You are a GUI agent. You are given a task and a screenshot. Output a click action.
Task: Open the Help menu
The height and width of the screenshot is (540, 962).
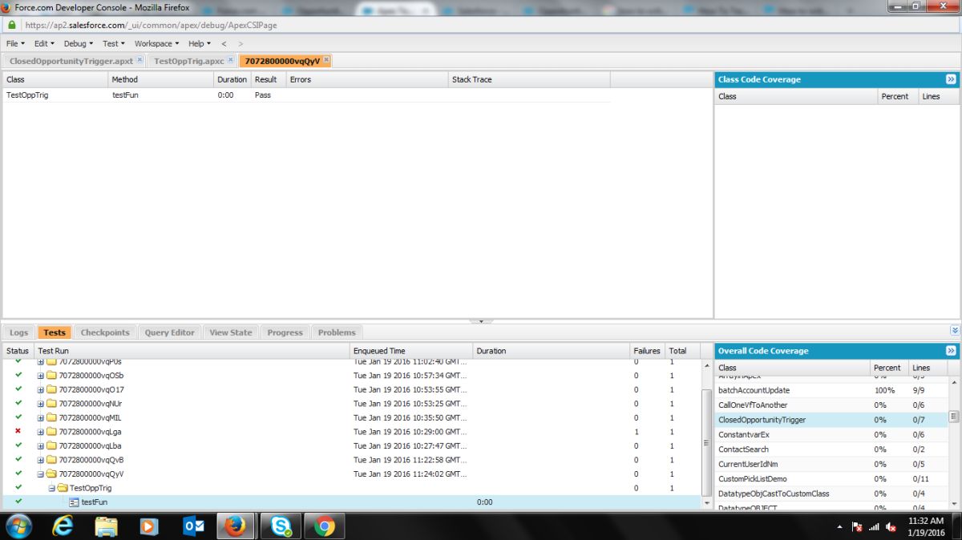click(199, 43)
